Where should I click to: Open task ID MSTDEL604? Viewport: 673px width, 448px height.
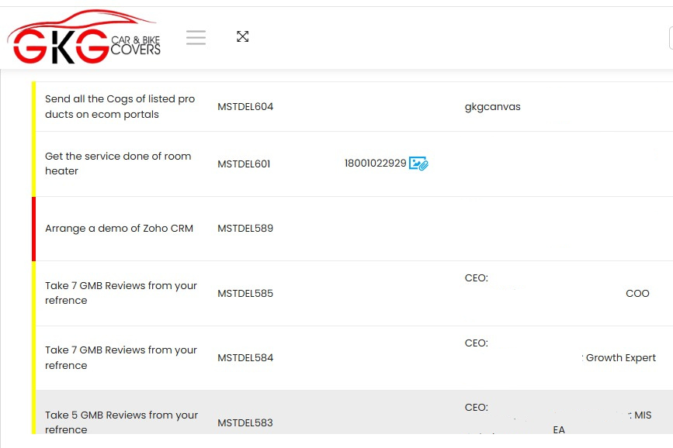coord(245,107)
